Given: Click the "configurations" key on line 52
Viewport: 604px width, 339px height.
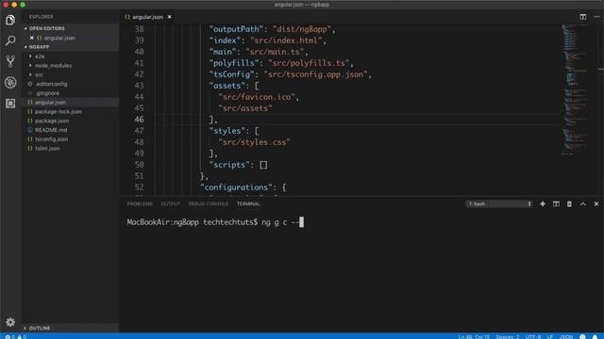Looking at the screenshot, I should coord(236,187).
